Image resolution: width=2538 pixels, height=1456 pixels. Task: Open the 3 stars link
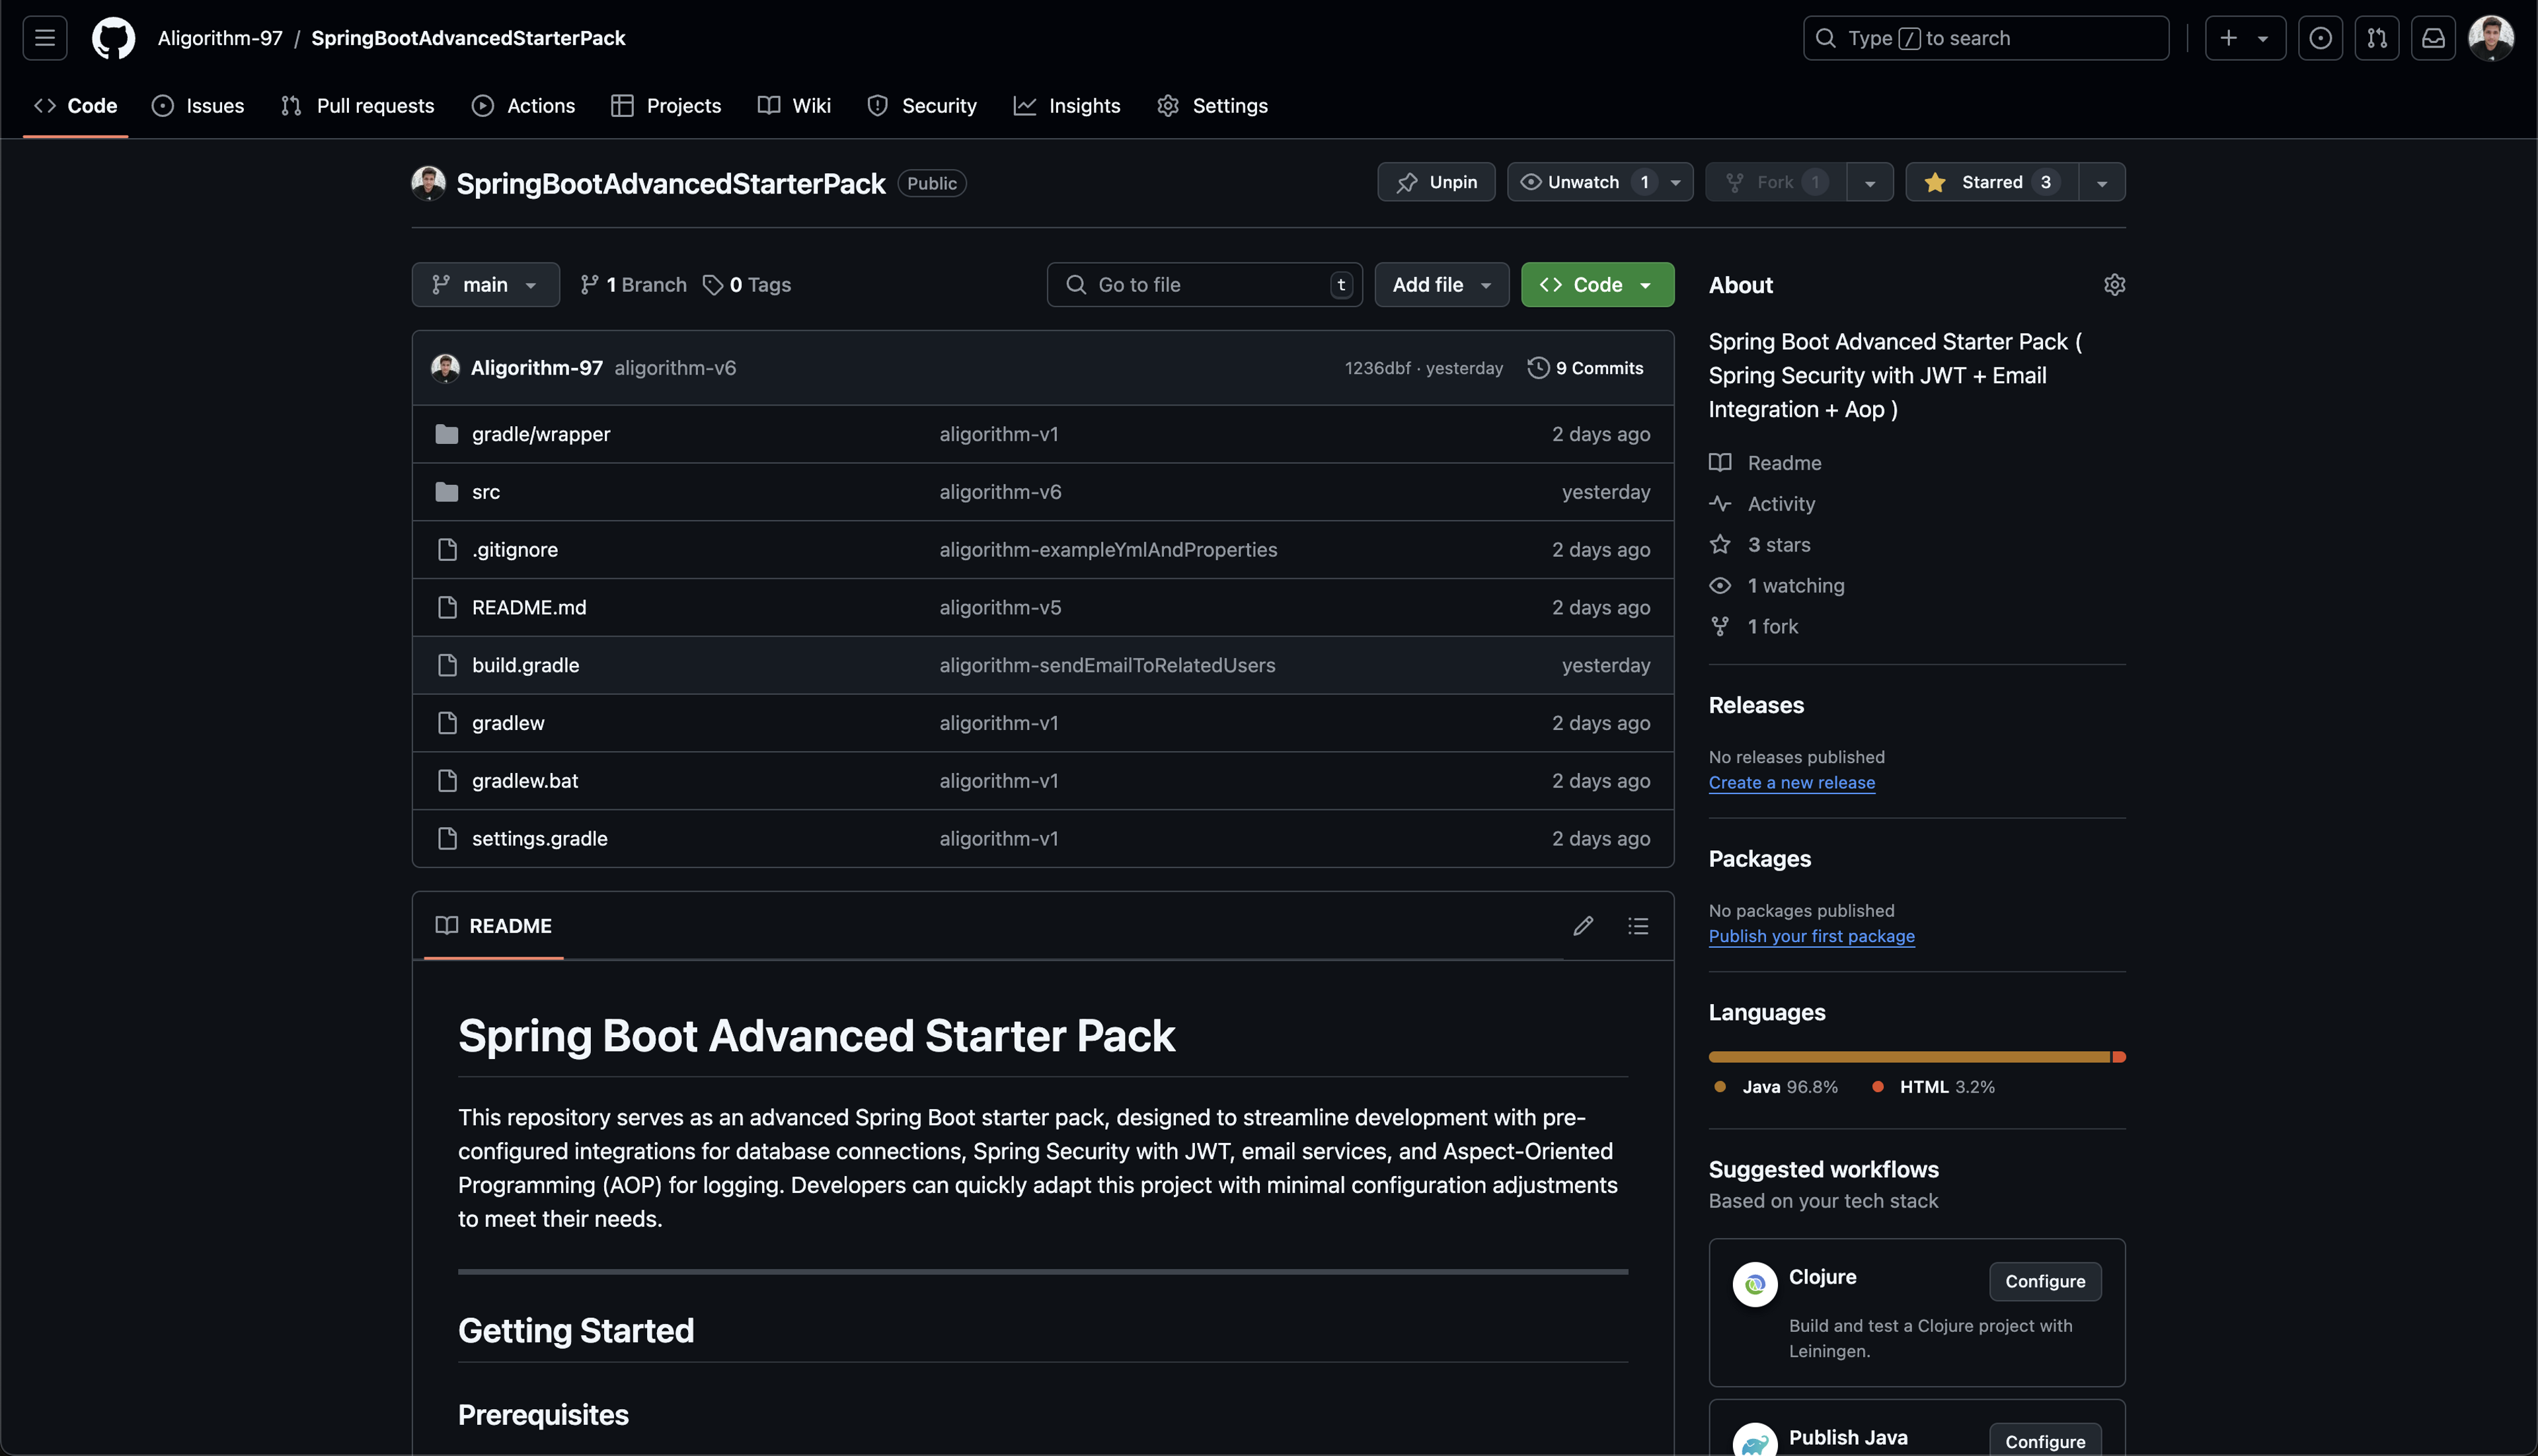pyautogui.click(x=1761, y=545)
